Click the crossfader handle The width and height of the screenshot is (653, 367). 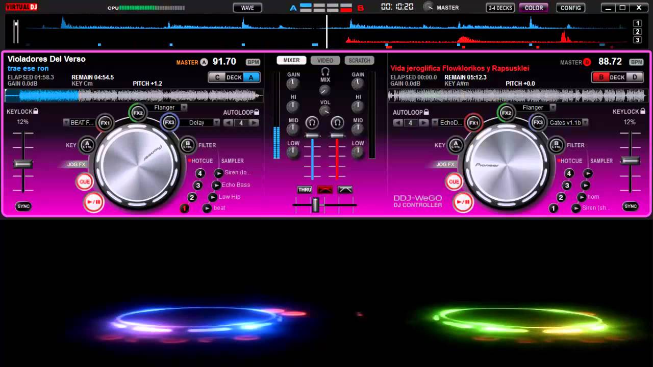tap(316, 205)
